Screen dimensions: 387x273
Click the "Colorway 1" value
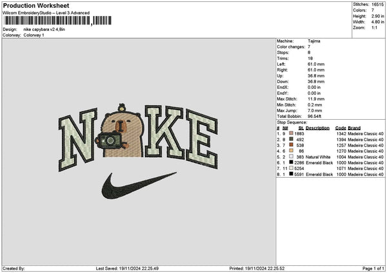34,35
